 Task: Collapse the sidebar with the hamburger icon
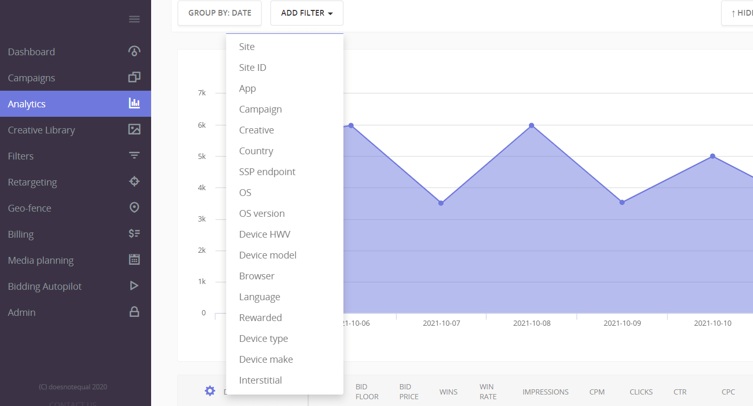pyautogui.click(x=134, y=19)
